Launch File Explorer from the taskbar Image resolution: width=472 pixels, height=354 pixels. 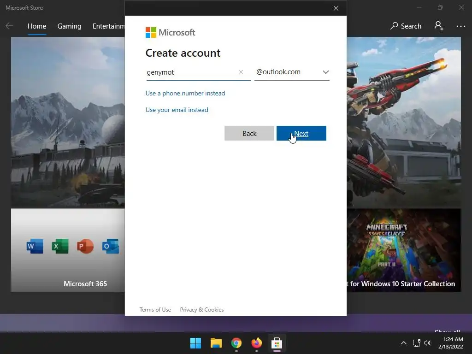[216, 343]
